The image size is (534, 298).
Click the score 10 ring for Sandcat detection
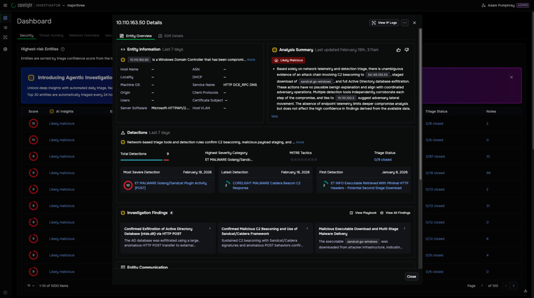click(x=128, y=185)
